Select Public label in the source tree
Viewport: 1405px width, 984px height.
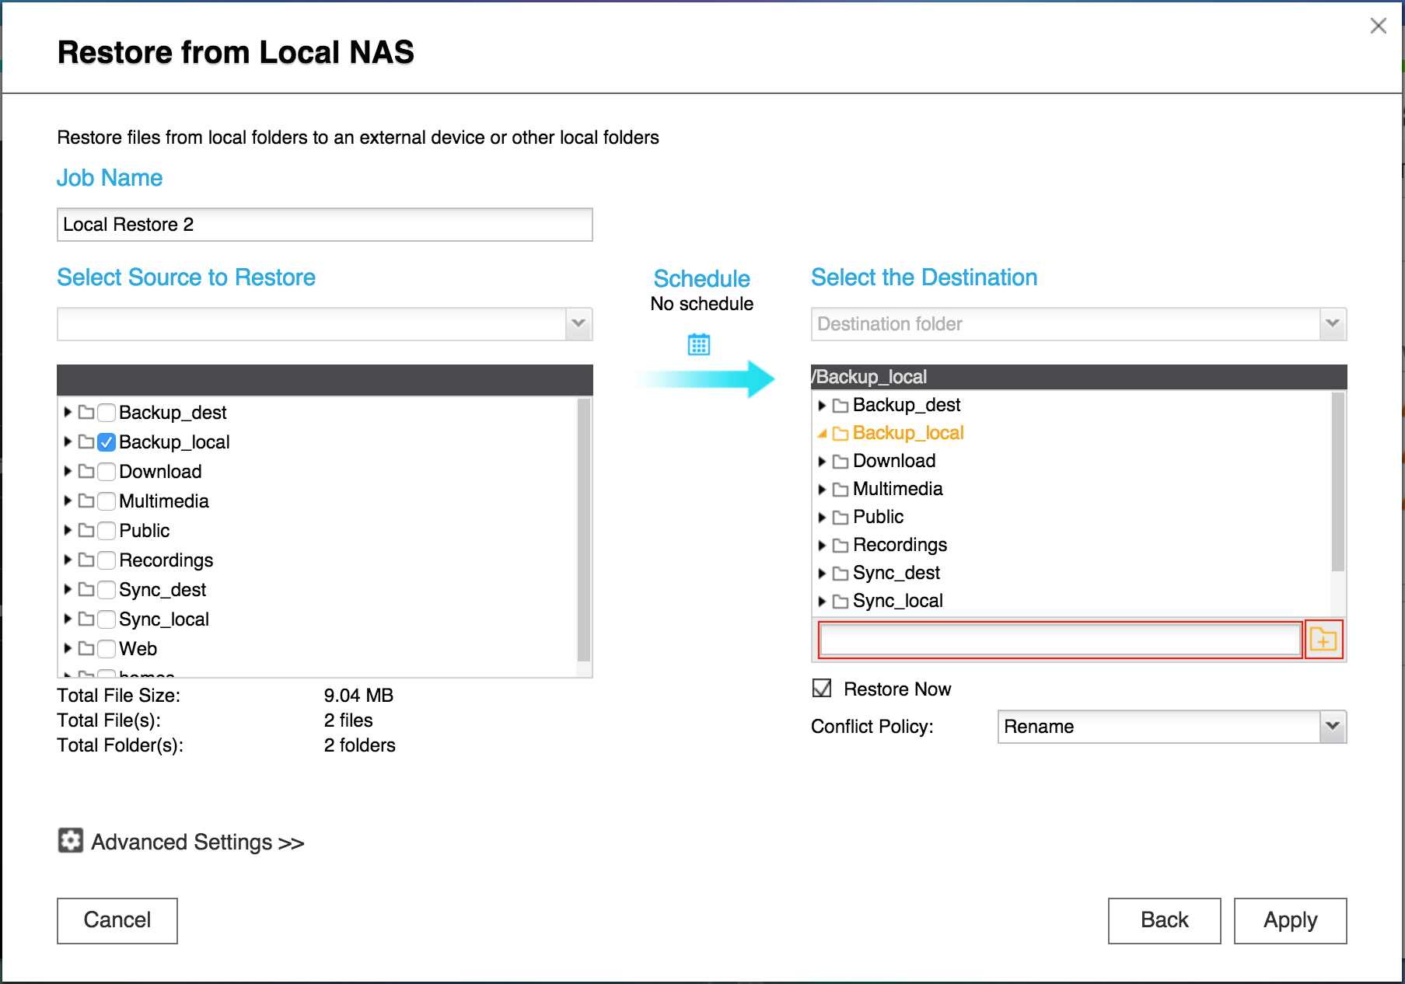click(145, 530)
